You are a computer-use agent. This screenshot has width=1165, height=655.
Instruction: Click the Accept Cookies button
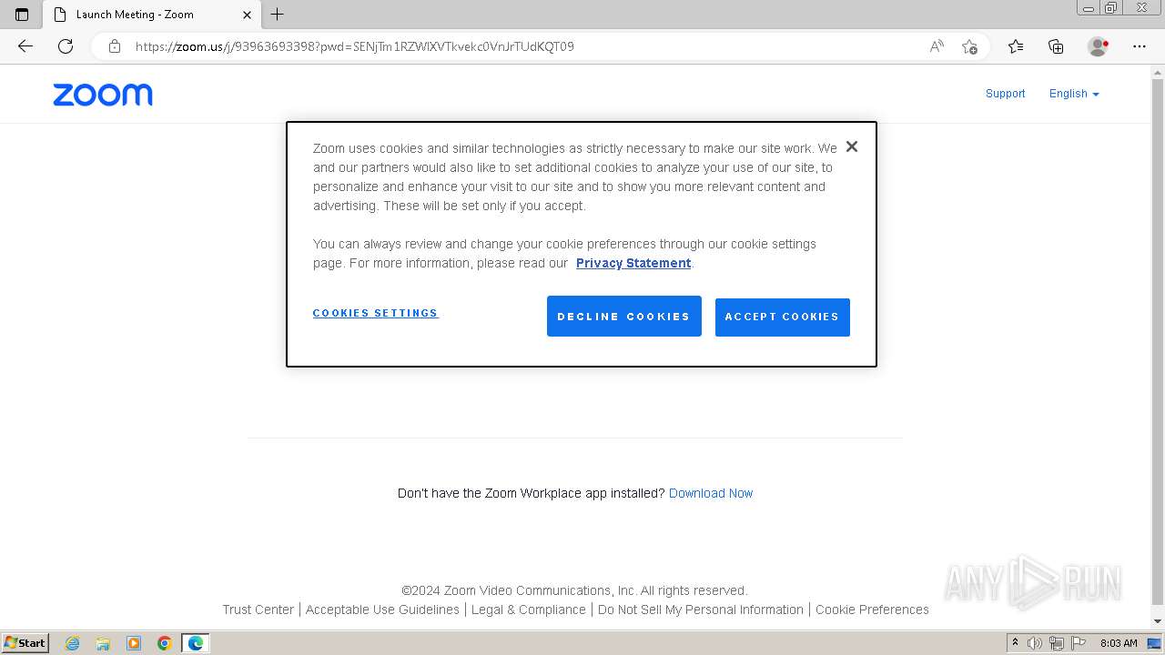click(783, 317)
